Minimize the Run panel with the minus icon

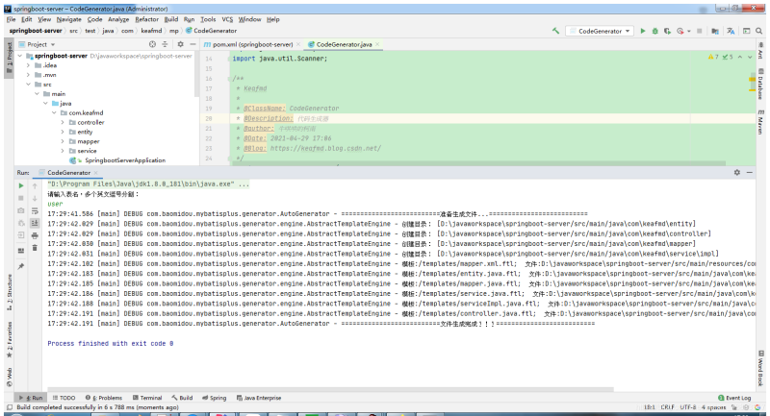coord(750,173)
